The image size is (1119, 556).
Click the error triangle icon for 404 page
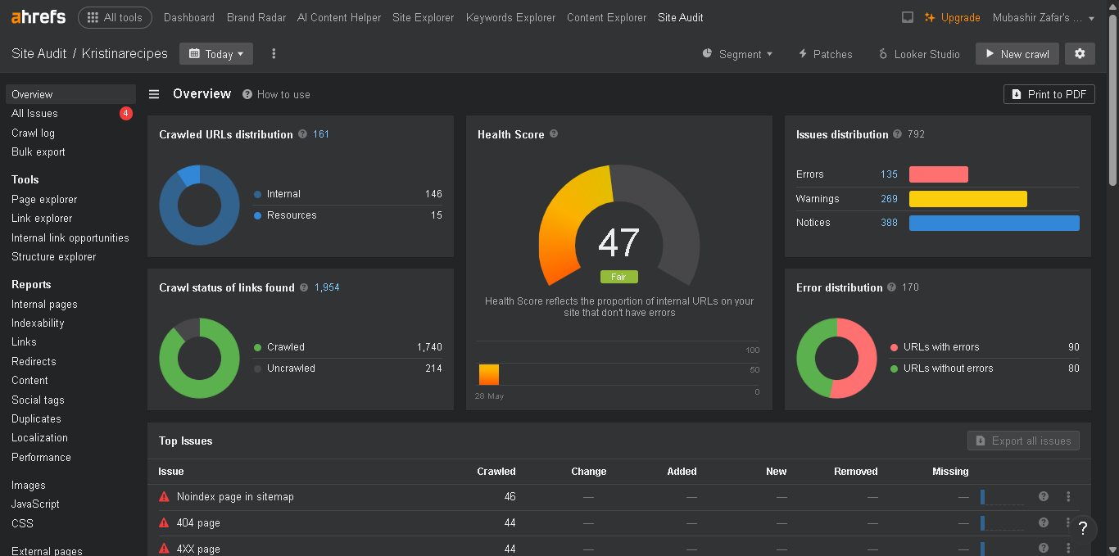(x=164, y=522)
